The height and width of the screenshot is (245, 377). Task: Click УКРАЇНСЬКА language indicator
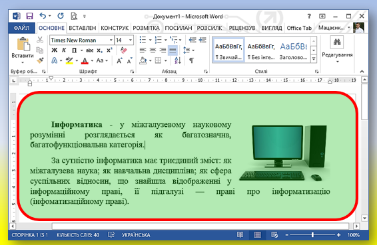pos(136,235)
